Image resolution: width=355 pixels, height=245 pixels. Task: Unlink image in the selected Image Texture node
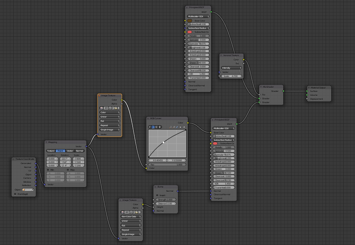point(118,108)
